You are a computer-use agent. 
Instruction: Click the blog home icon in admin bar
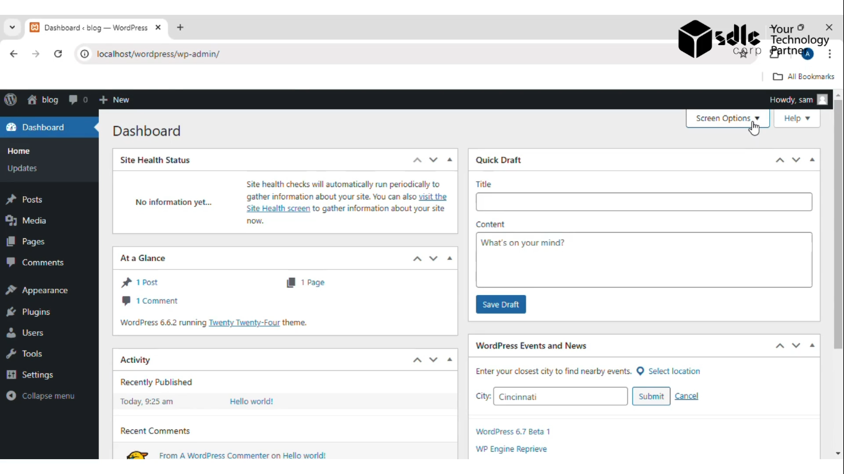32,99
